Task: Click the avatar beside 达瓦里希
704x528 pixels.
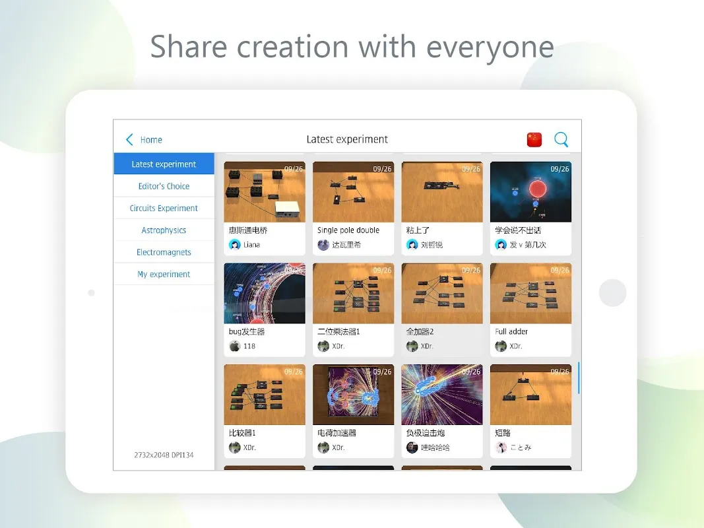Action: click(x=323, y=245)
